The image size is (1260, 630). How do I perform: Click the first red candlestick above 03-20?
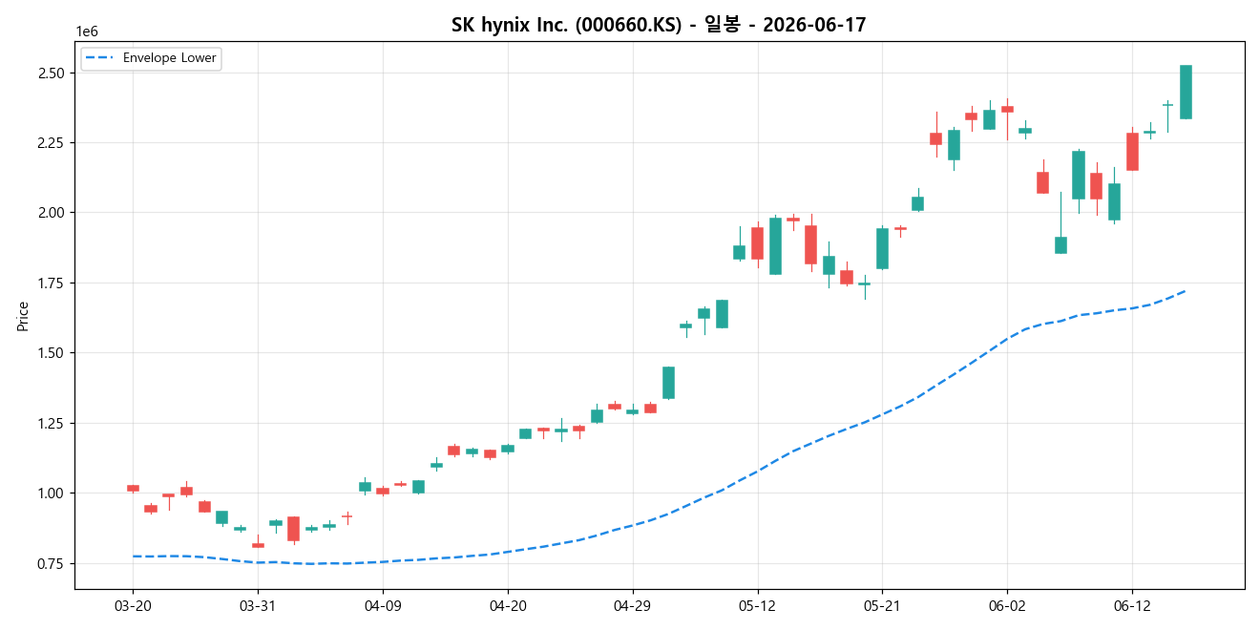(133, 488)
